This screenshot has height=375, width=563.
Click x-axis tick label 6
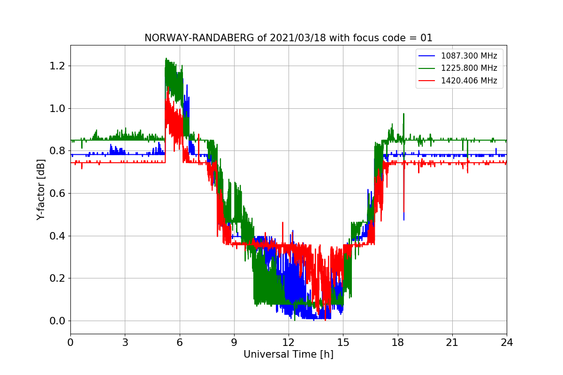pyautogui.click(x=180, y=343)
